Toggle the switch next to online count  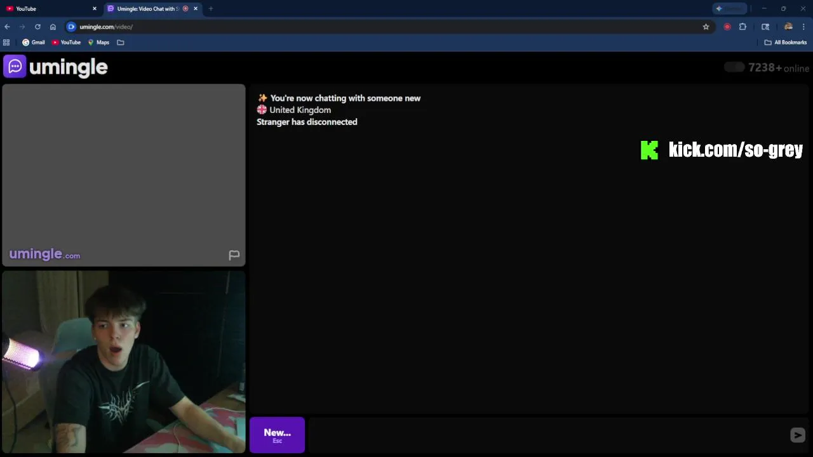tap(734, 67)
